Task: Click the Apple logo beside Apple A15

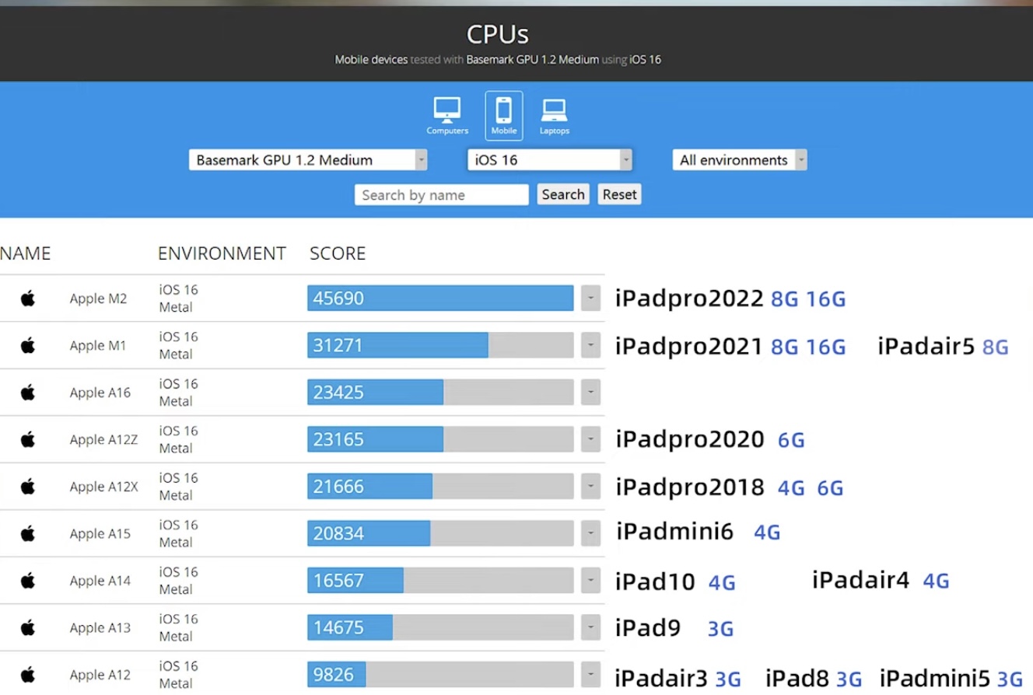Action: [x=28, y=533]
